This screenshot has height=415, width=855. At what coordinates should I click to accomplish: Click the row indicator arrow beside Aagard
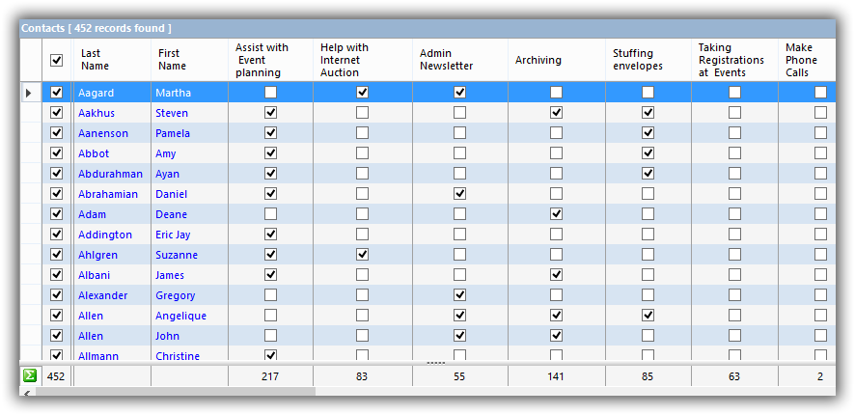tap(28, 93)
